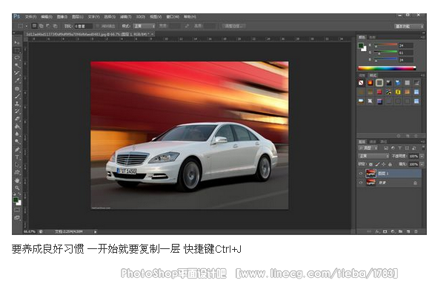This screenshot has height=286, width=435.
Task: Open the 滤镜(T) menu
Action: coord(126,17)
